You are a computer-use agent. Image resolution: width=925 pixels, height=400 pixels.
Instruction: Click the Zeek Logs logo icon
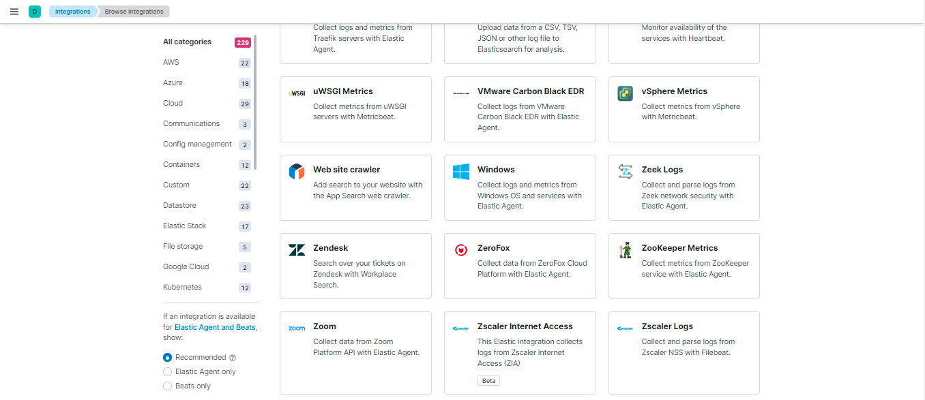625,172
